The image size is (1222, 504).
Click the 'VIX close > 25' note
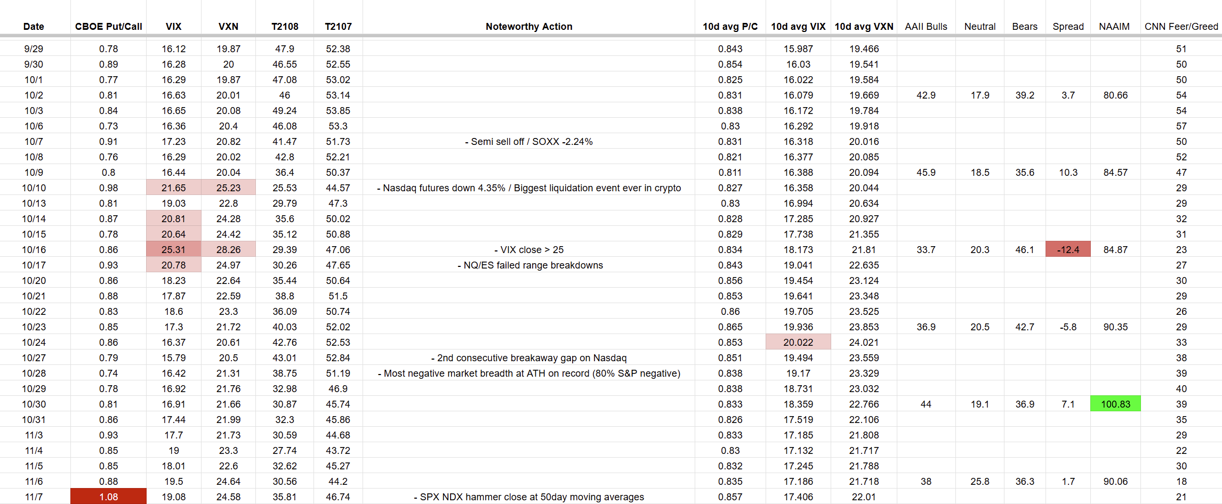pyautogui.click(x=529, y=250)
